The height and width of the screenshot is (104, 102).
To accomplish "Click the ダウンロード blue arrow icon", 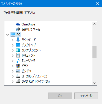I will pos(18,40).
